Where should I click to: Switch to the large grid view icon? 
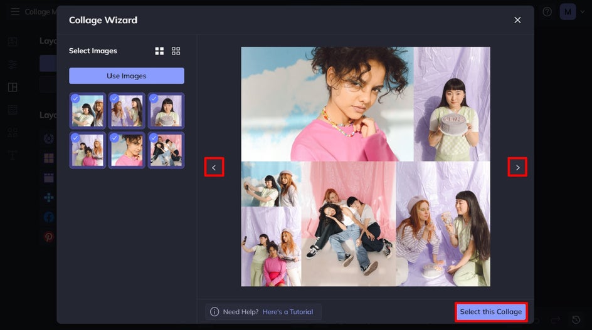pos(159,51)
